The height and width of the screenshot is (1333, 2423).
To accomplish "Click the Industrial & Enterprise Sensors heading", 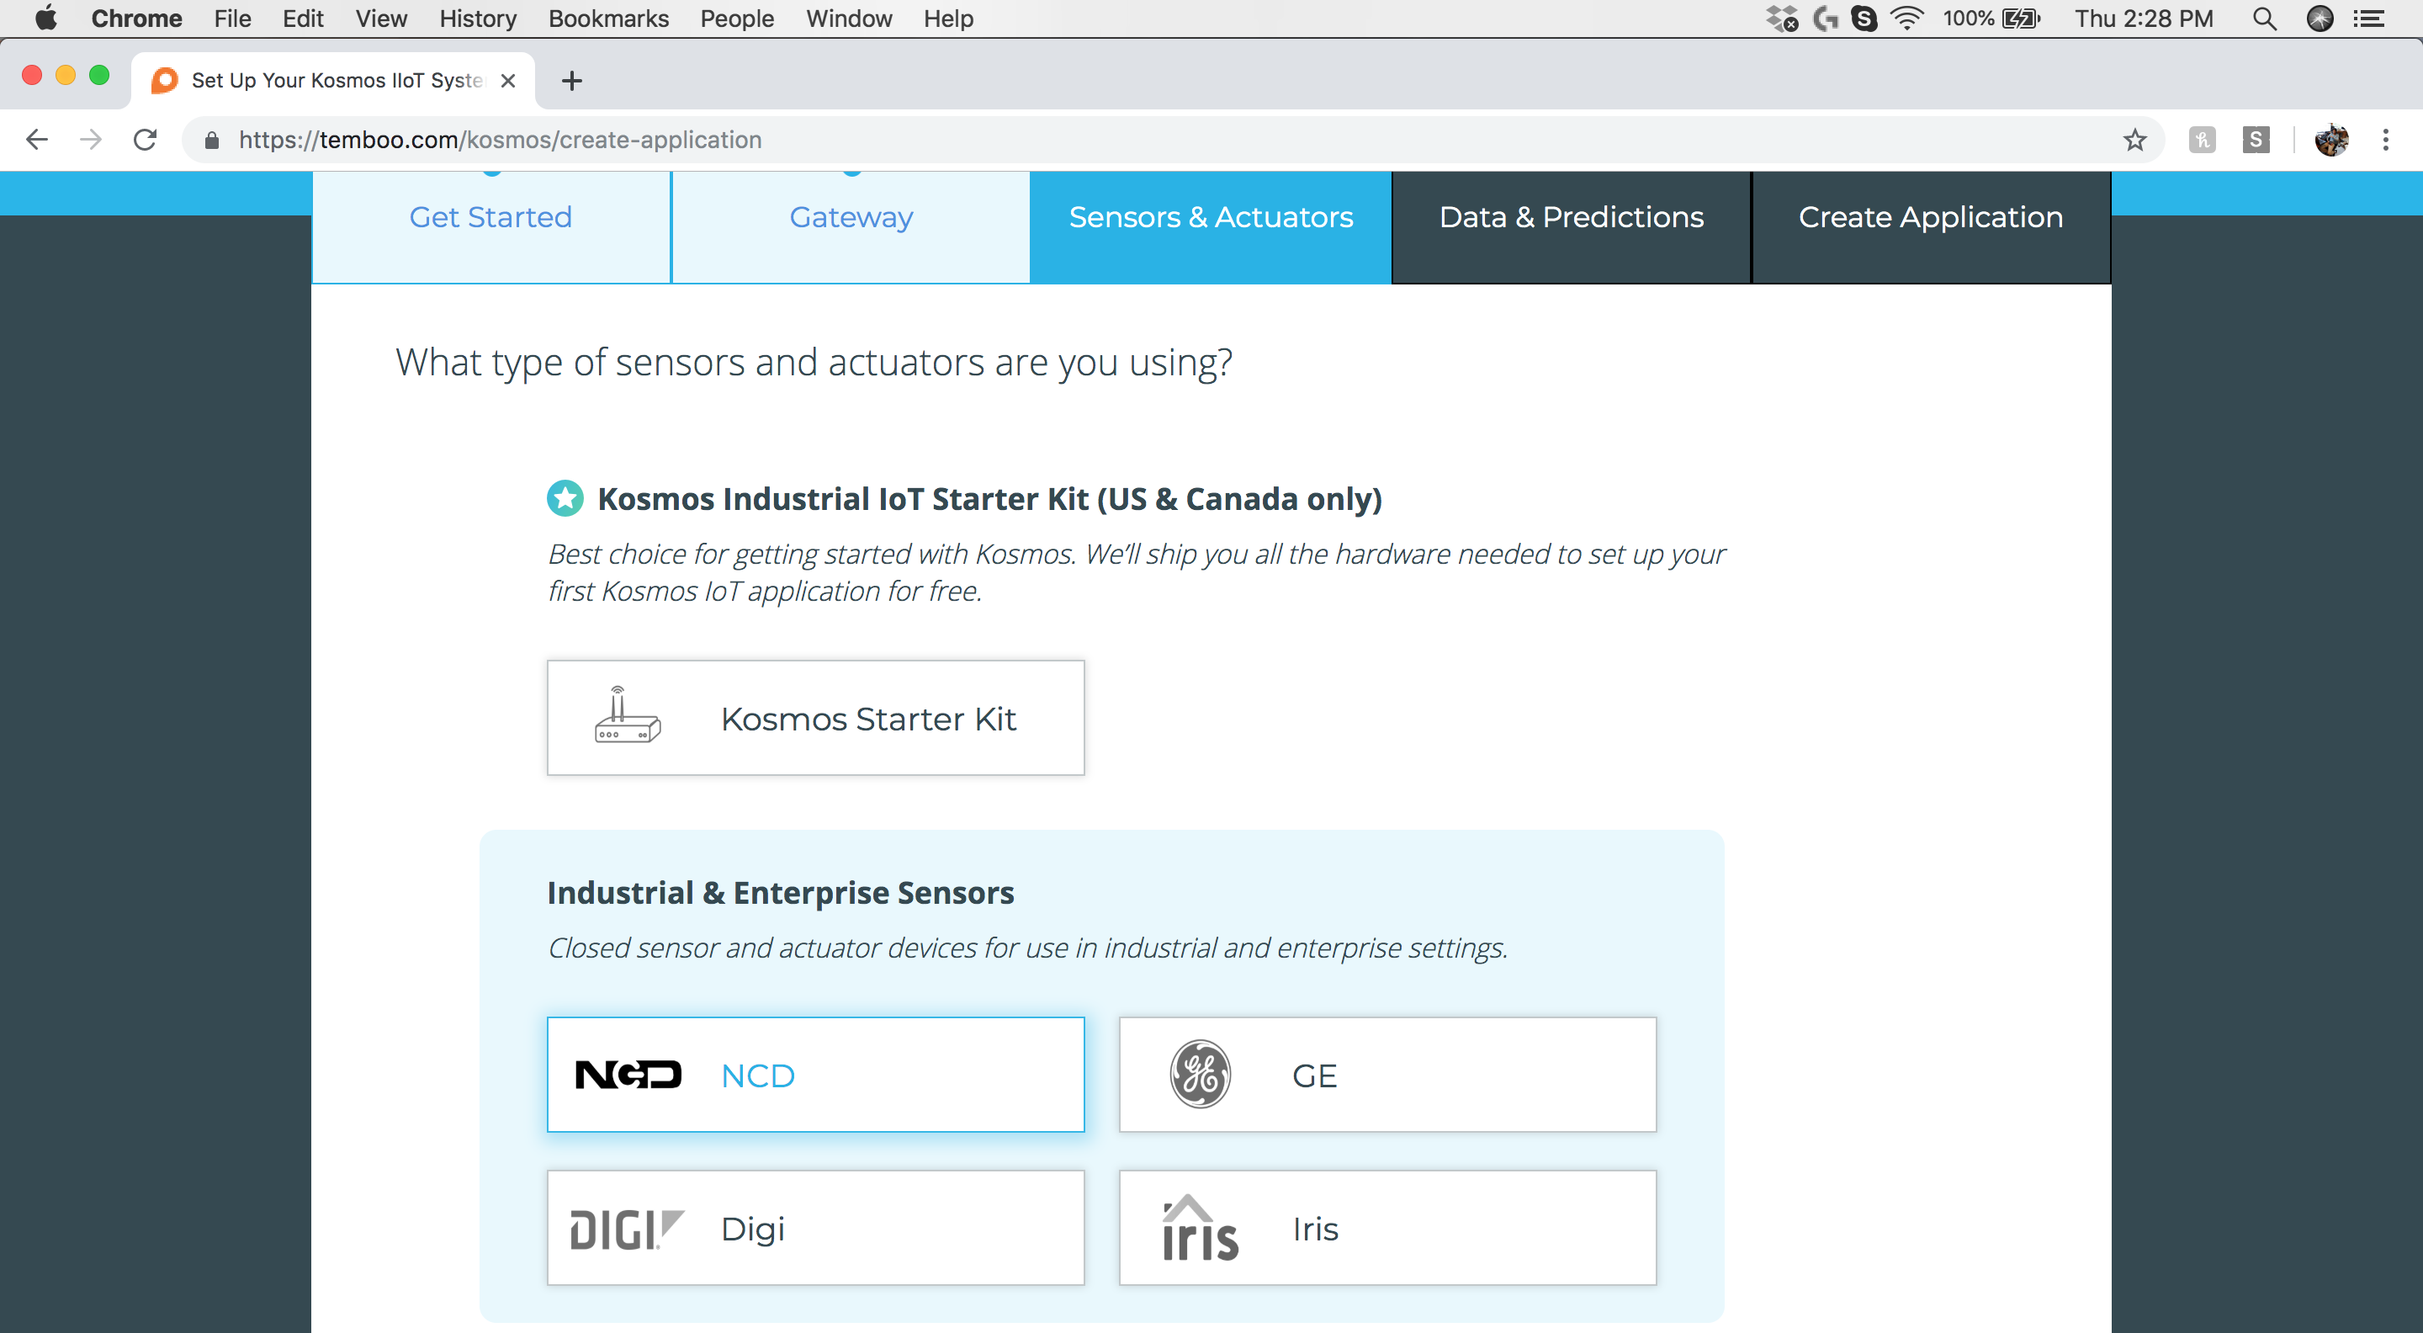I will point(781,892).
